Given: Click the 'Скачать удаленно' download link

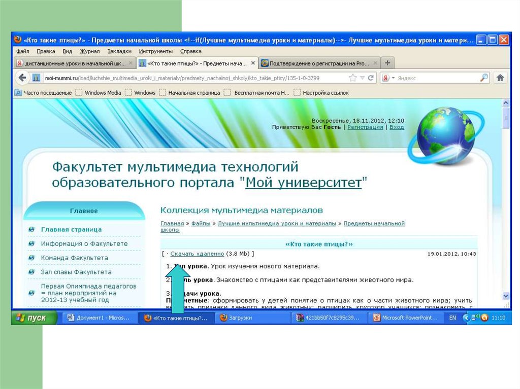Looking at the screenshot, I should point(197,254).
